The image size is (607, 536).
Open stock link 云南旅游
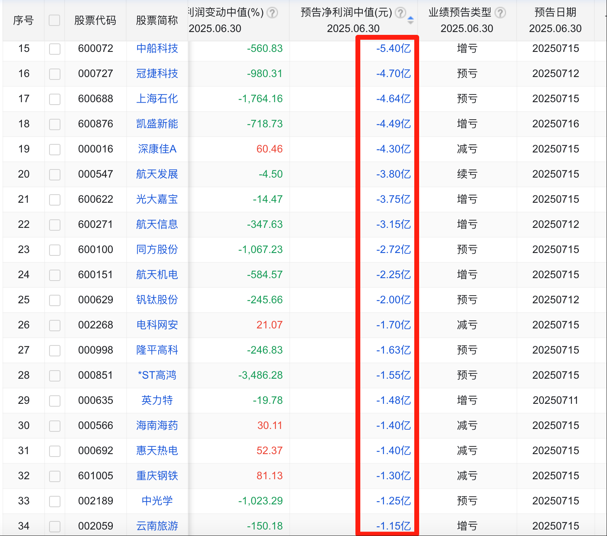pos(157,526)
